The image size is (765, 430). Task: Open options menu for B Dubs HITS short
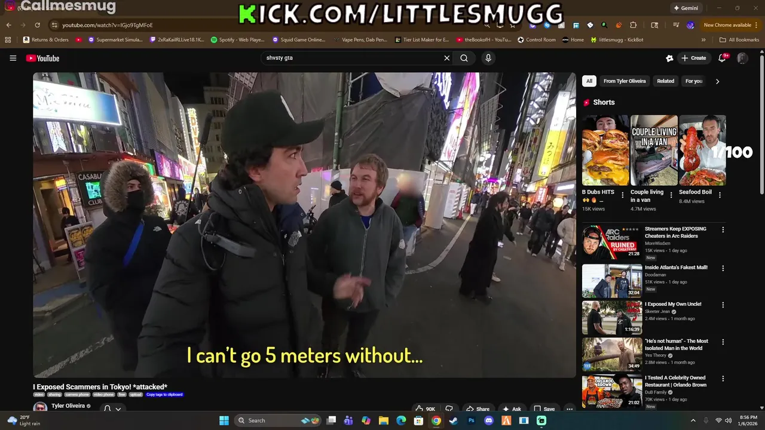[623, 195]
